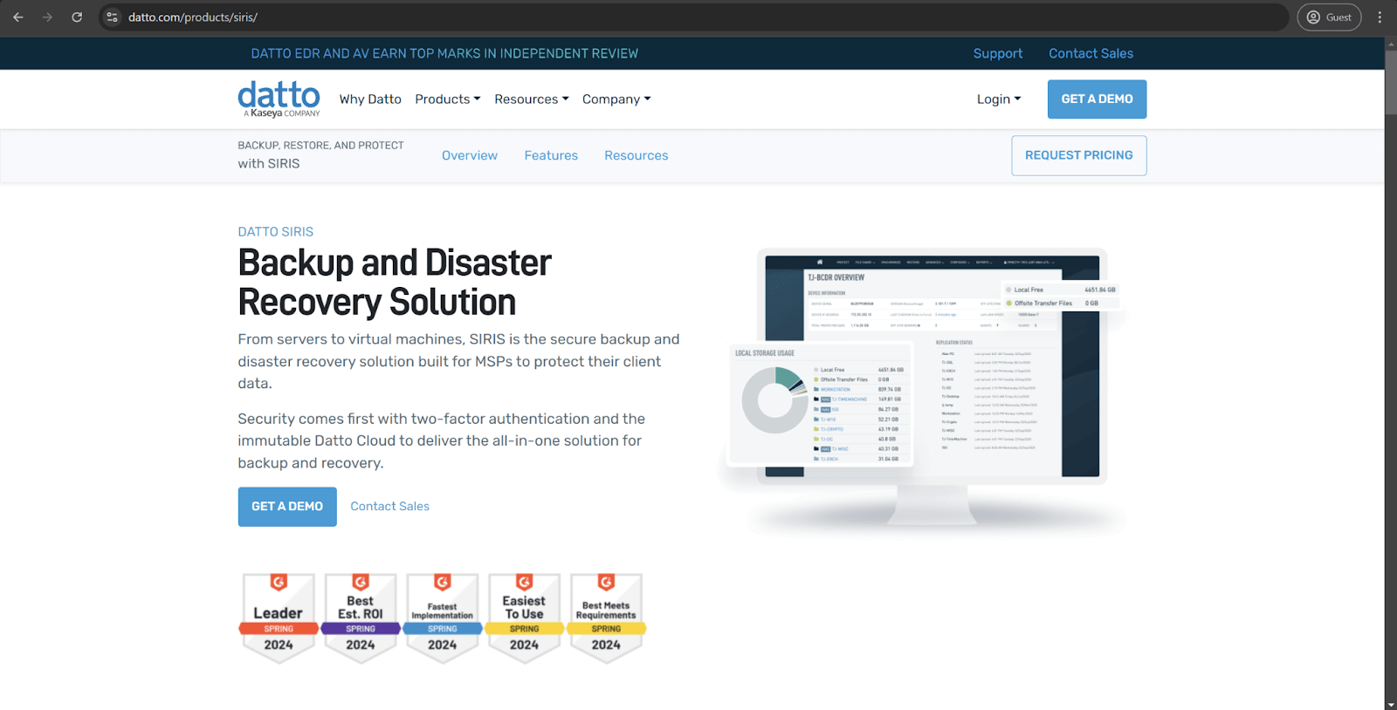
Task: Go to the Overview section tab
Action: click(x=469, y=155)
